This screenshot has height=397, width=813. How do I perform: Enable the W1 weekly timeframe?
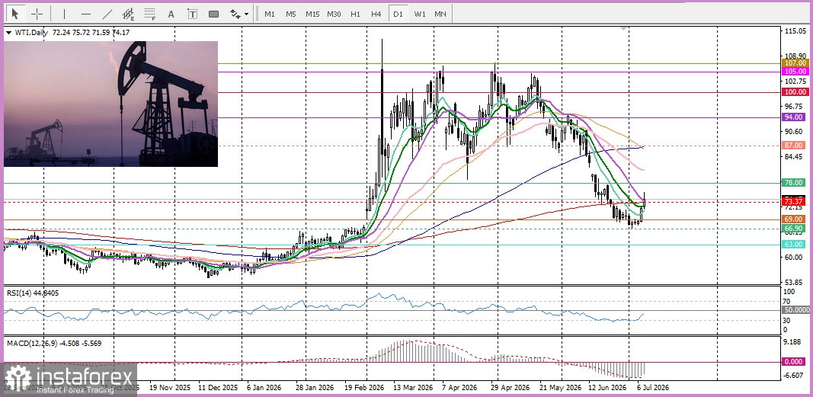420,14
